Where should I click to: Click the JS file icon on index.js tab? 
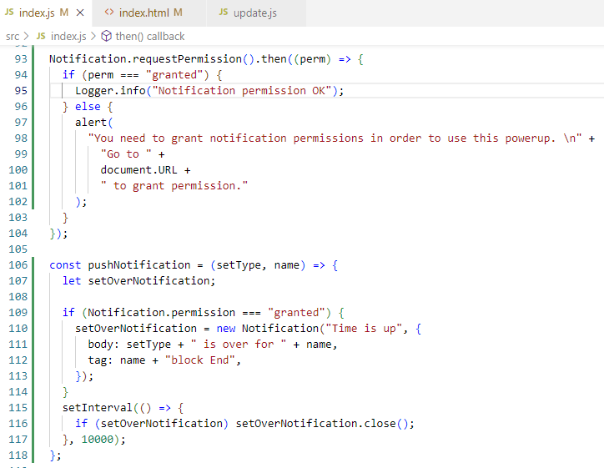[9, 13]
